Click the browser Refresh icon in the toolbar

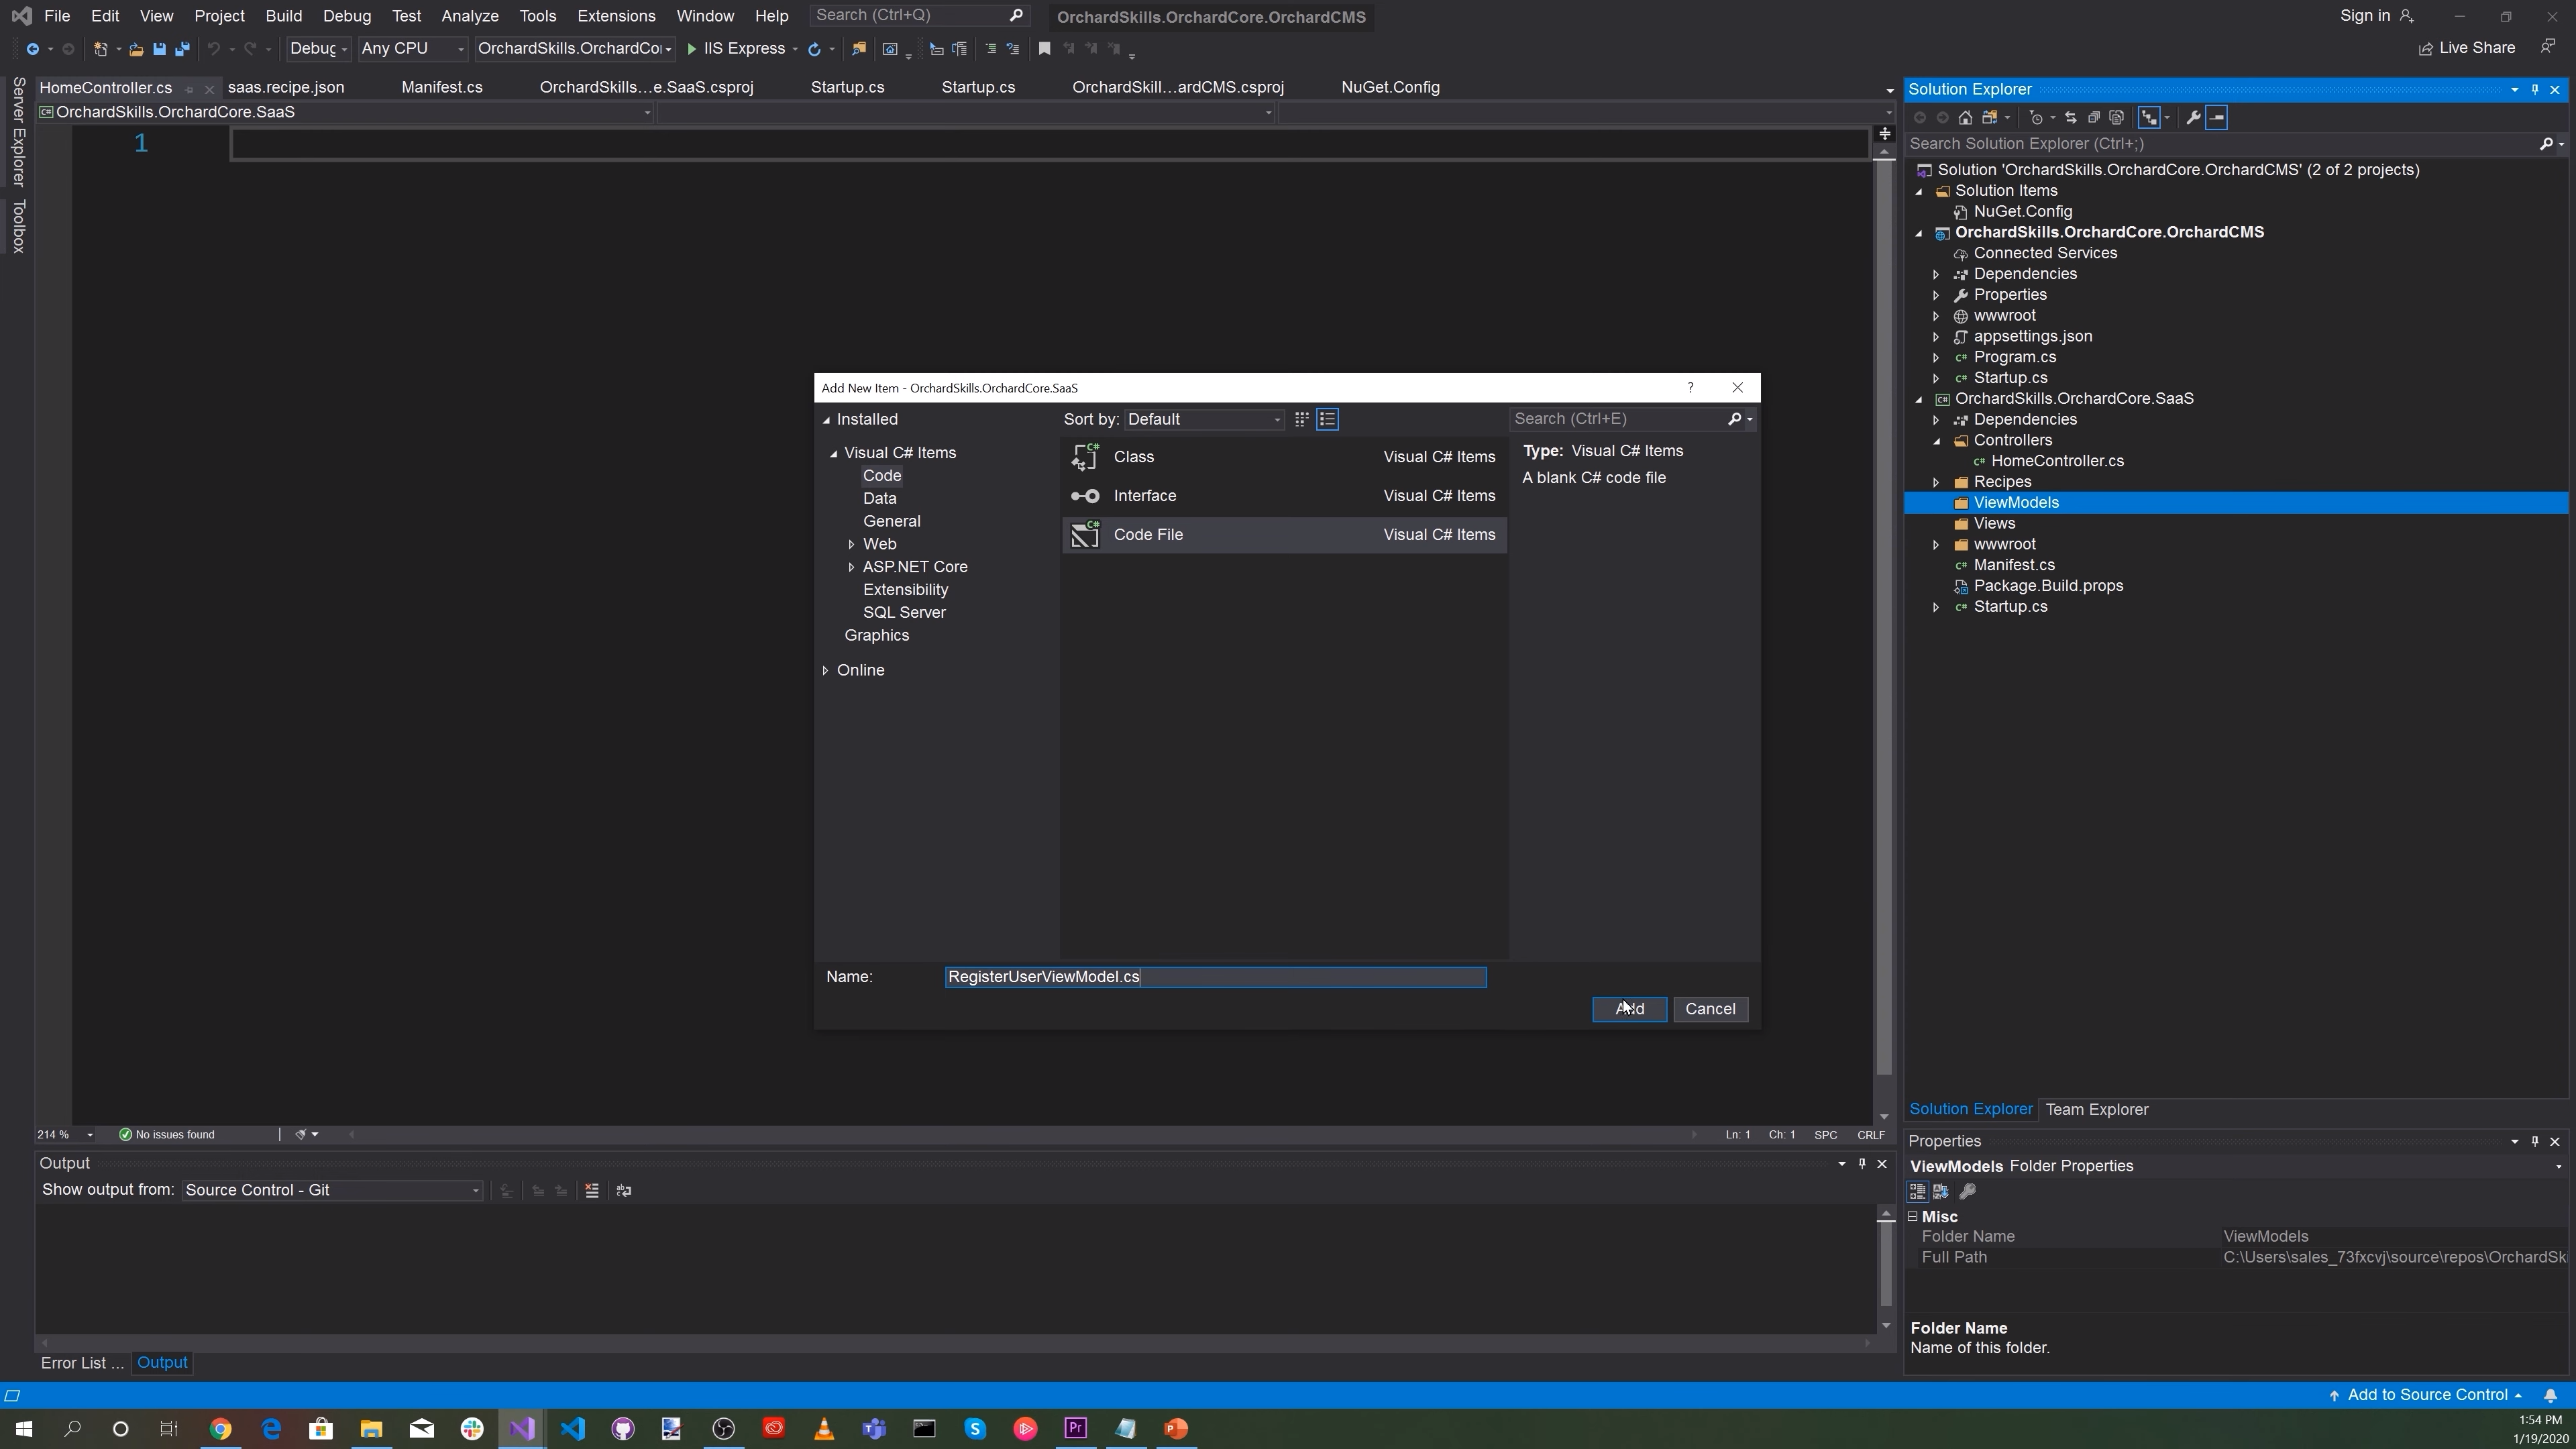pyautogui.click(x=814, y=48)
